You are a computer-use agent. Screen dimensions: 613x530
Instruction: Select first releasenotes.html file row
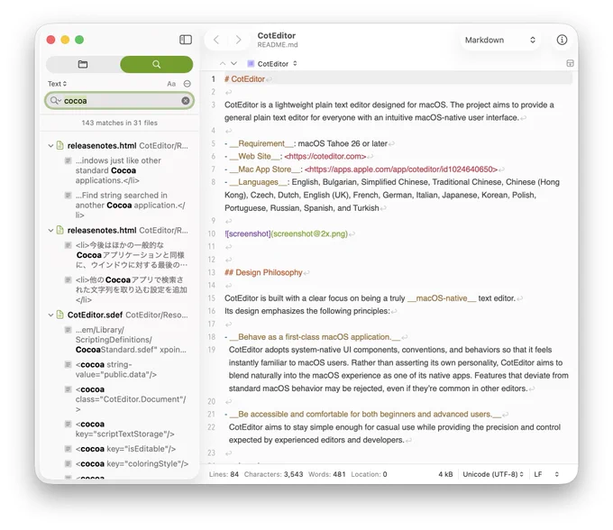pyautogui.click(x=119, y=146)
